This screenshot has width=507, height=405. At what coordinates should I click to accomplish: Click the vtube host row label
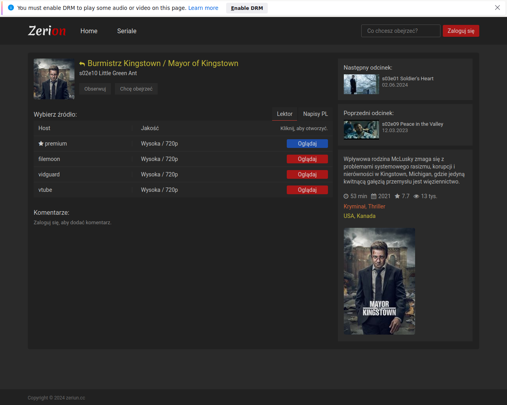click(x=45, y=190)
